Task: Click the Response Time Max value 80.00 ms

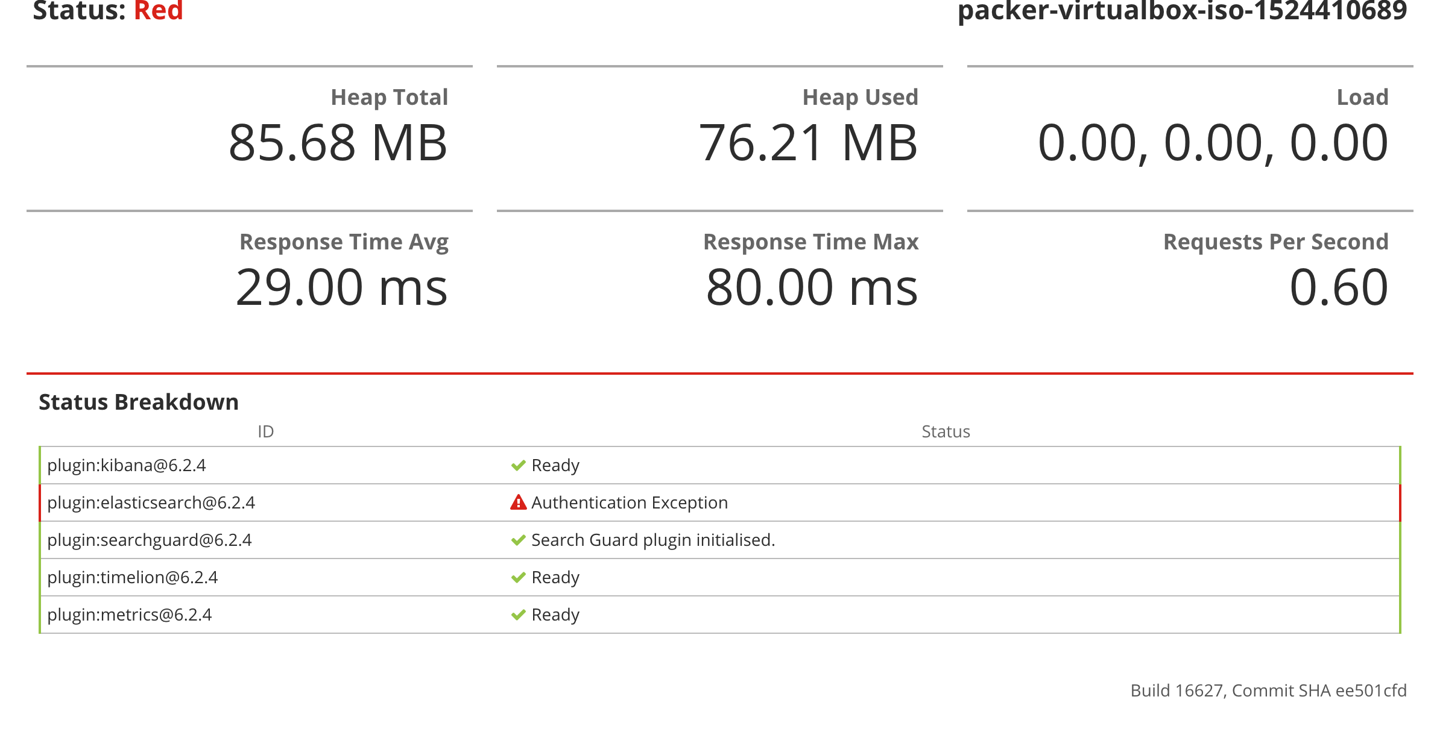Action: [x=812, y=288]
